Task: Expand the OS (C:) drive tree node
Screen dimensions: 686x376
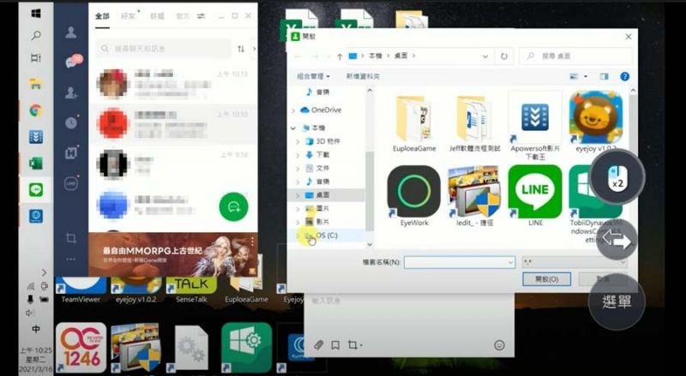Action: [298, 235]
